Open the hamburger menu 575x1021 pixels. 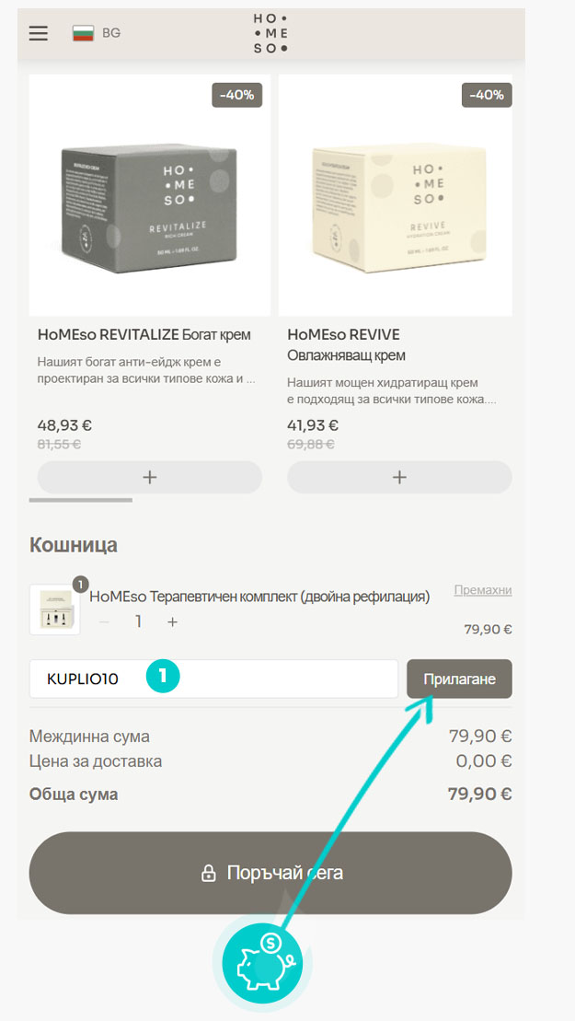(39, 33)
